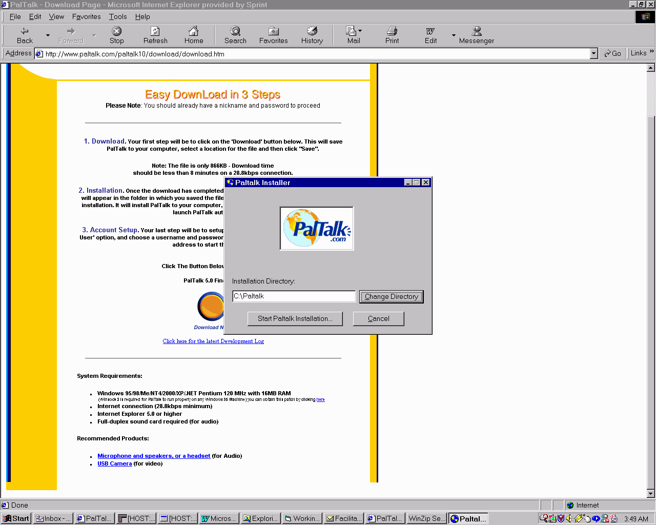The image size is (656, 525).
Task: Switch to the Inbox taskbar button
Action: (53, 518)
